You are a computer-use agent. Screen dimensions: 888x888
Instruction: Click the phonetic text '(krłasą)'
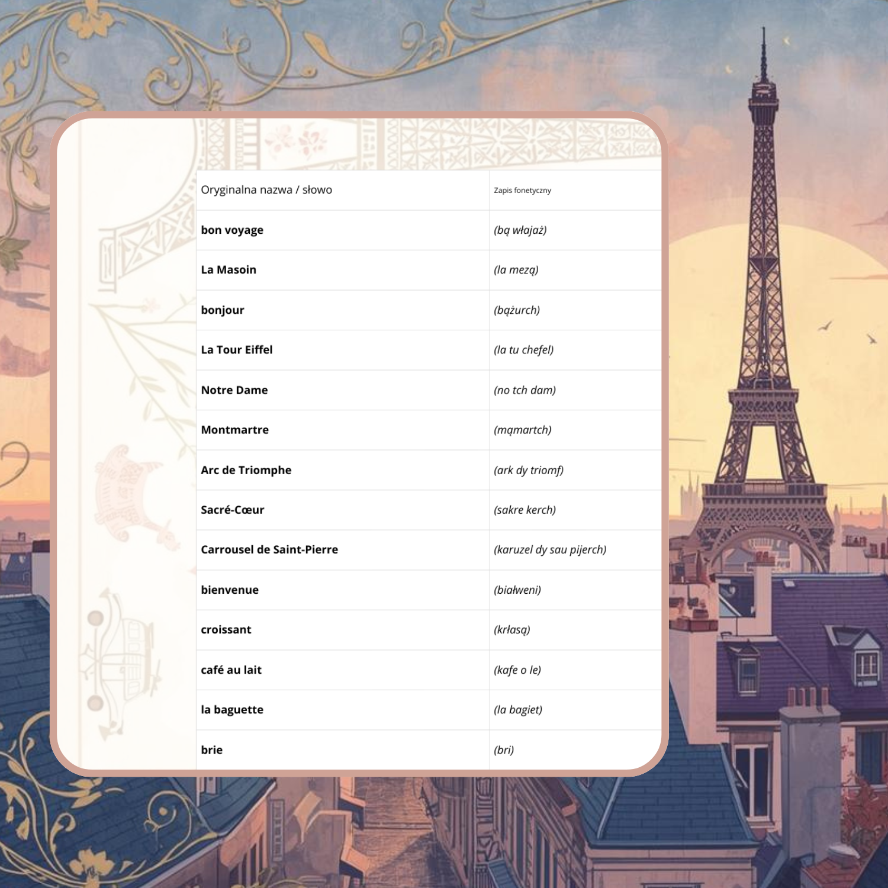(x=511, y=630)
